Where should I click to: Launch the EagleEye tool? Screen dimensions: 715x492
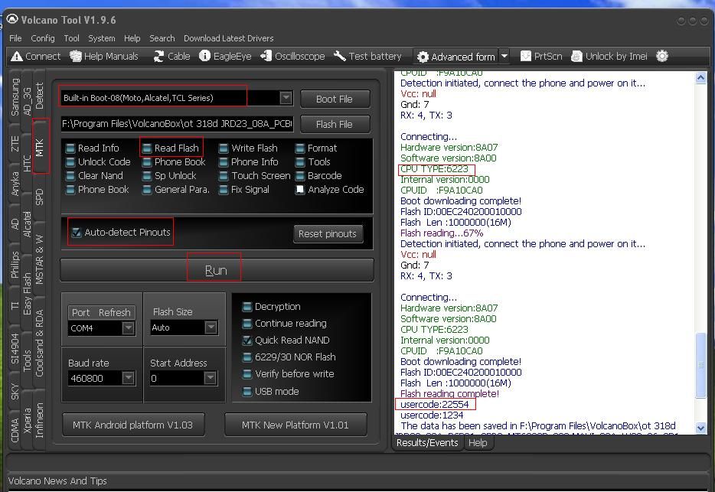pos(204,56)
